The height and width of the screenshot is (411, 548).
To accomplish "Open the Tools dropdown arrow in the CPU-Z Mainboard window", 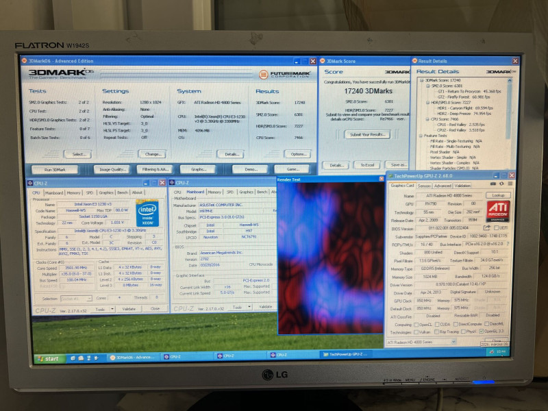I will [x=249, y=307].
